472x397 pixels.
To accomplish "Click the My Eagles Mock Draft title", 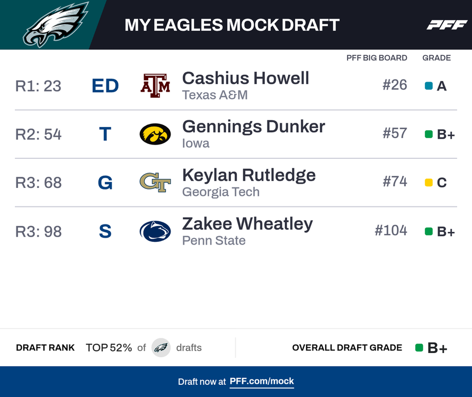I will click(231, 25).
